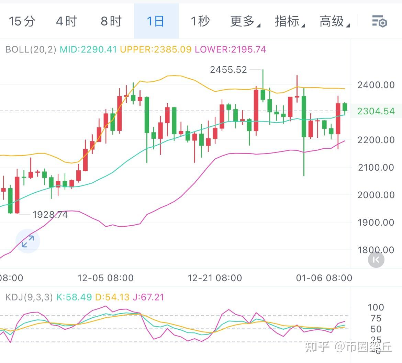Tap the LOWER:2195.74 value
Viewport: 402px width, 363px height.
tap(230, 49)
